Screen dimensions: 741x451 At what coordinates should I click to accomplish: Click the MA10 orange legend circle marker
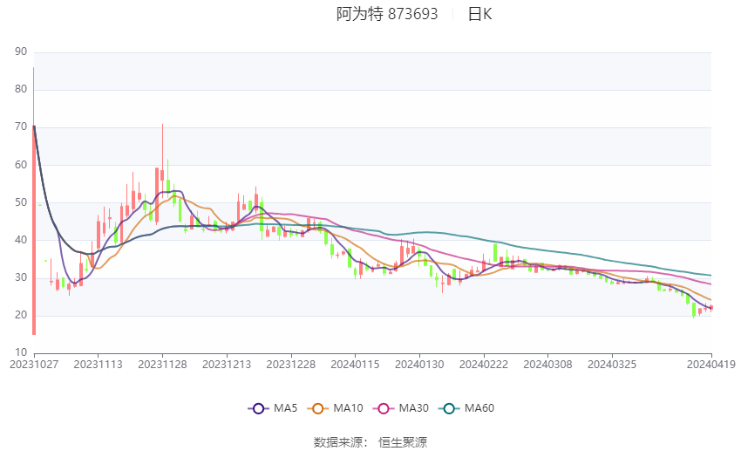[x=319, y=408]
